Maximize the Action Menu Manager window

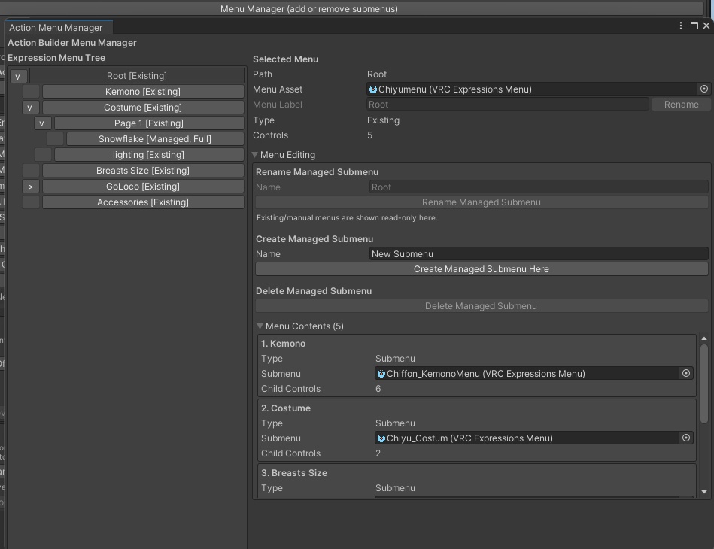(694, 26)
